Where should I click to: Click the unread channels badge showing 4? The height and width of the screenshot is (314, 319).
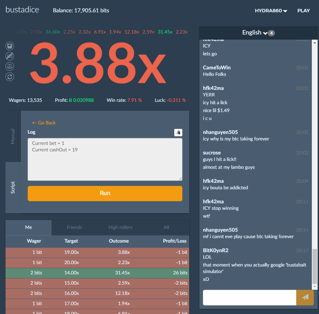(x=271, y=33)
